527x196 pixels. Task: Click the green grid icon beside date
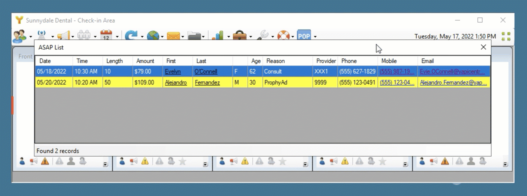click(x=506, y=36)
